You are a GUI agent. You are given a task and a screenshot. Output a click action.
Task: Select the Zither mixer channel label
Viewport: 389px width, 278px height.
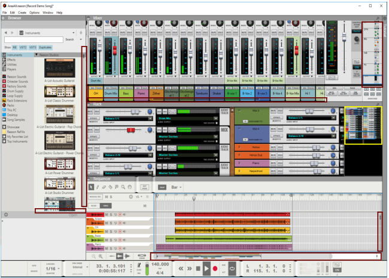(156, 94)
